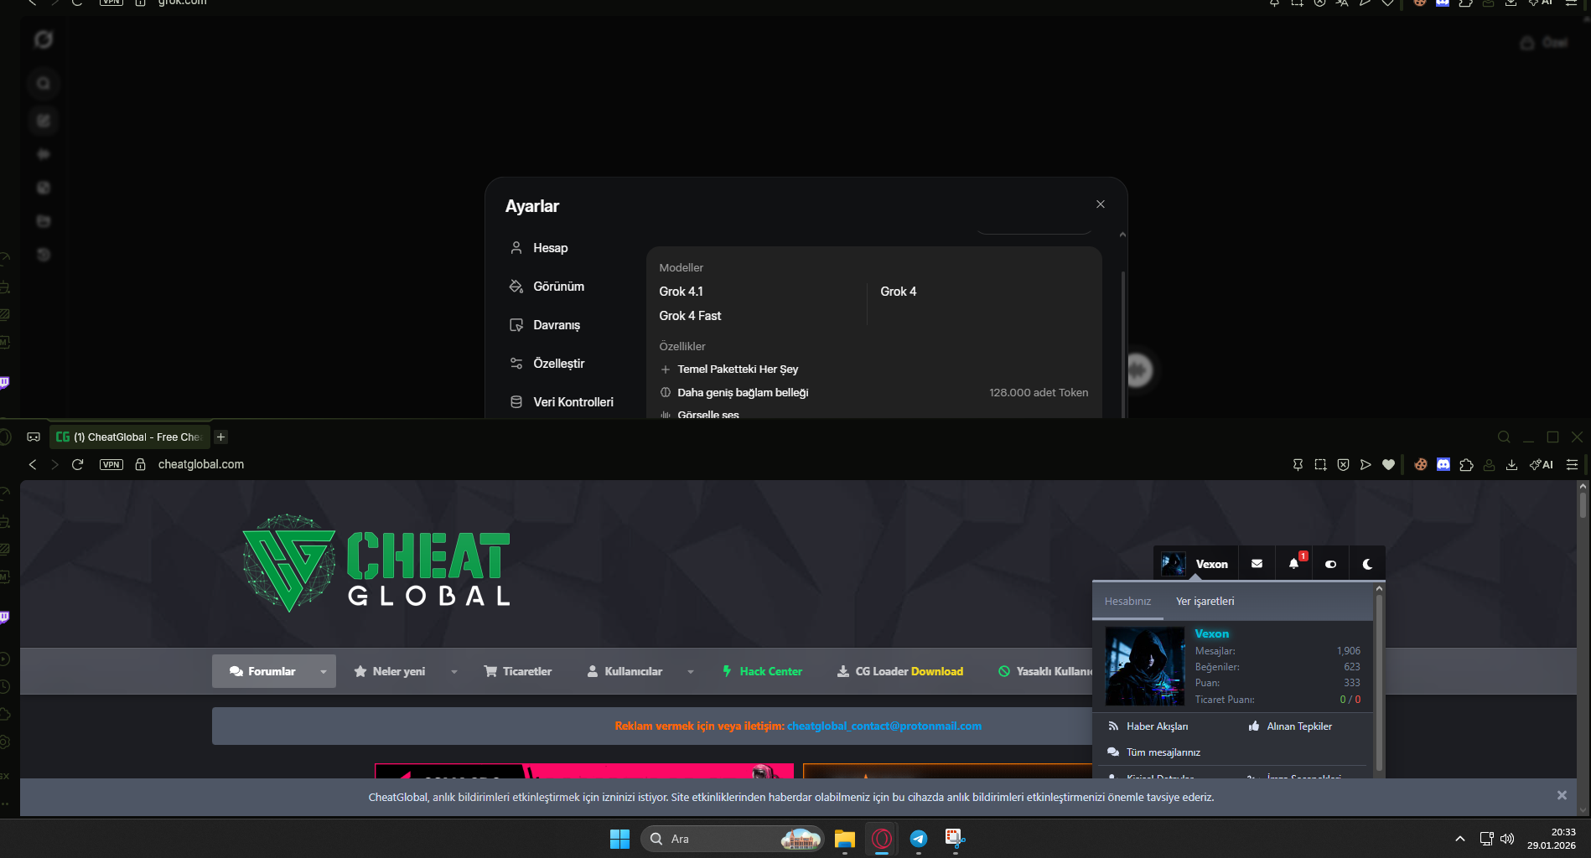Open the Kullanıcılar navigation link
The width and height of the screenshot is (1591, 858).
[x=625, y=671]
